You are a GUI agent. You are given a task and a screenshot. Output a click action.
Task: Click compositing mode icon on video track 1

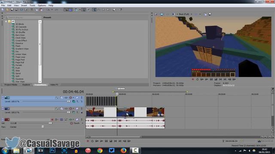[x=73, y=101]
